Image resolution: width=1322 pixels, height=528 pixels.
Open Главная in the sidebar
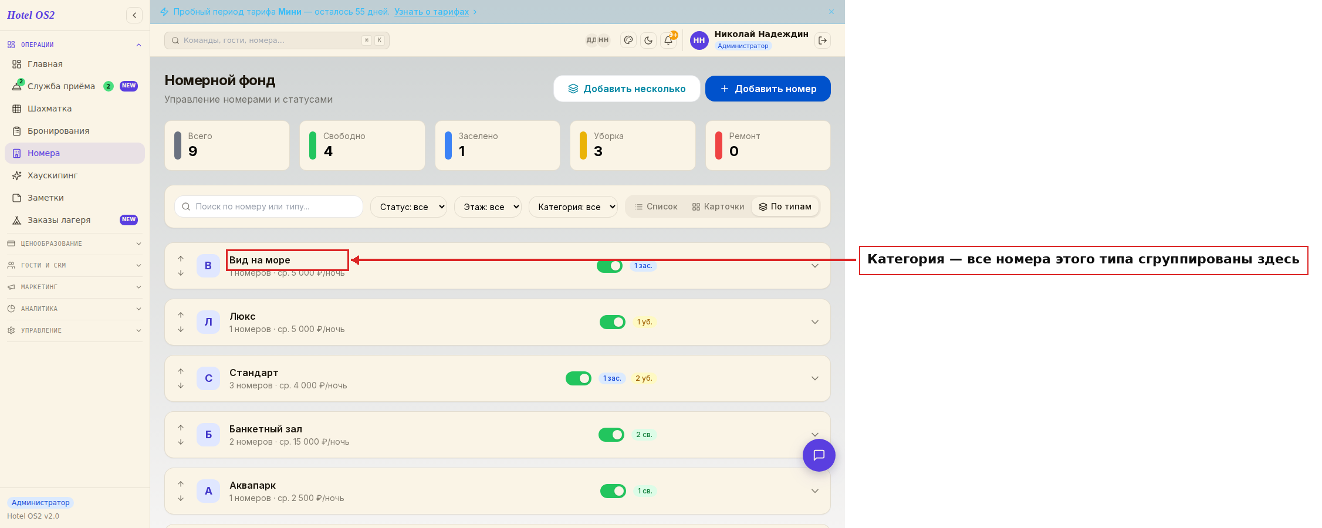click(75, 64)
